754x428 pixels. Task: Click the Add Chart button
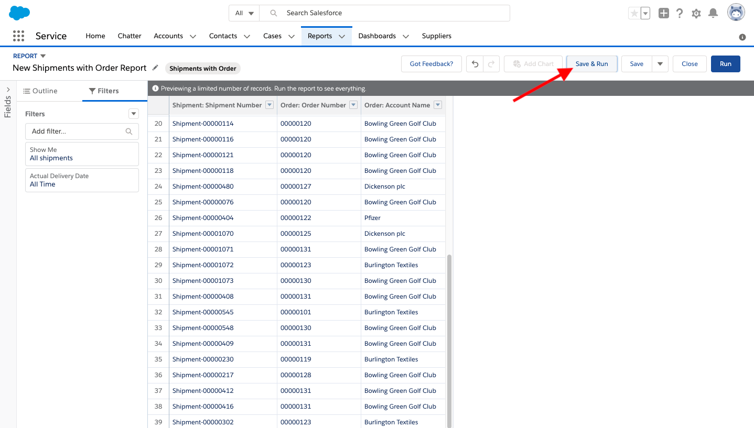point(533,64)
